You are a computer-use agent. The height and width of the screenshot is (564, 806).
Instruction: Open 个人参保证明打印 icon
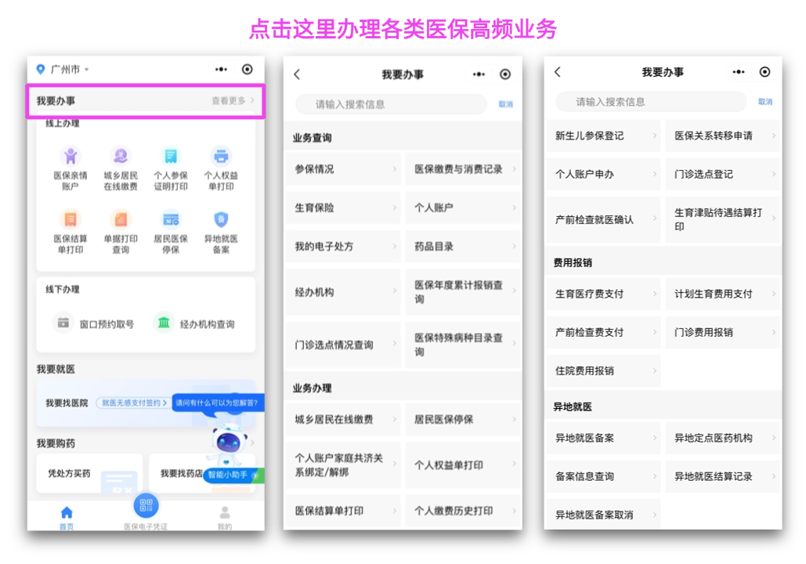[171, 157]
